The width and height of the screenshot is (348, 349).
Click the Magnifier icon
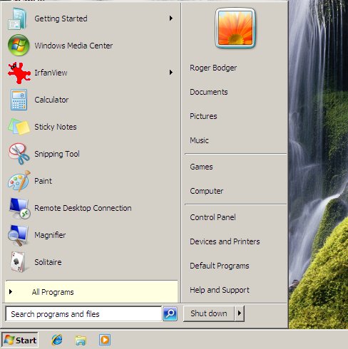[18, 235]
